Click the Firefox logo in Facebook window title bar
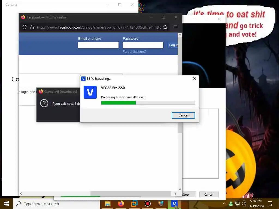Image resolution: width=279 pixels, height=209 pixels. [x=23, y=17]
